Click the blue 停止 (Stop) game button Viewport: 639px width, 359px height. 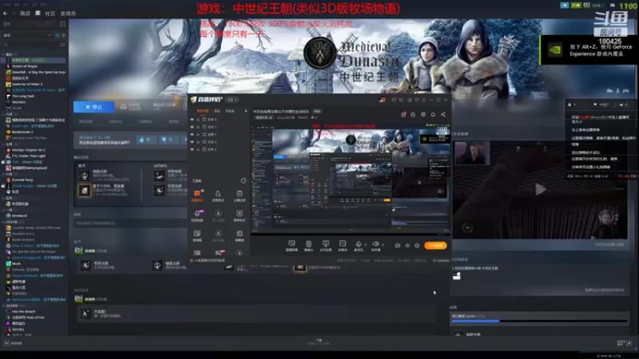pos(93,107)
